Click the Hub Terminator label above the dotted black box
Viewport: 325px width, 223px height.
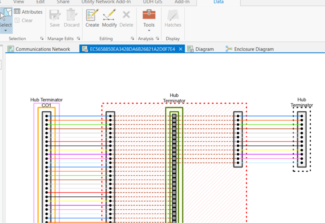pos(302,102)
